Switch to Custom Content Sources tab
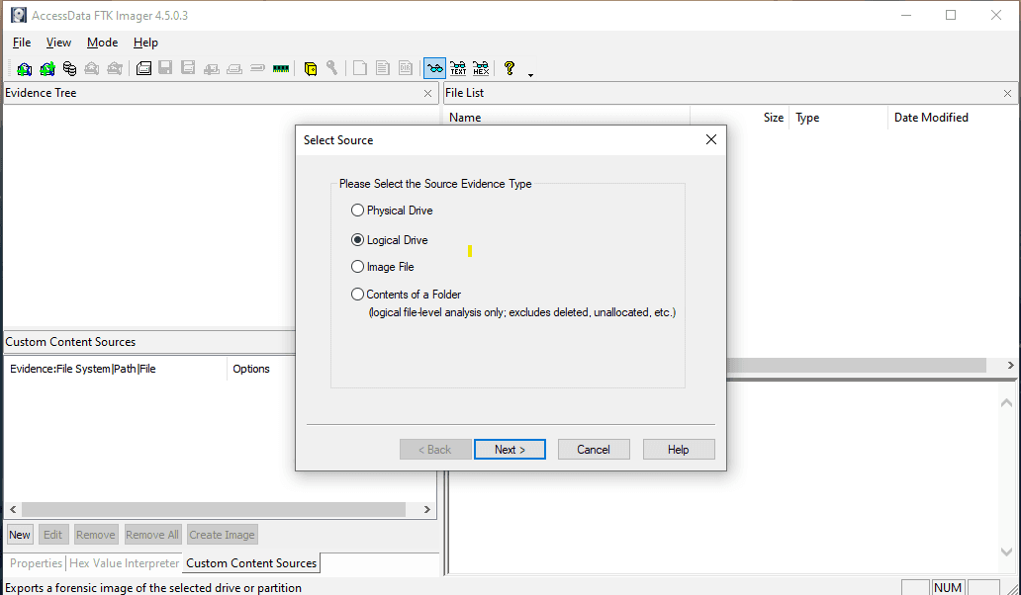Screen dimensions: 1021x595 251,563
